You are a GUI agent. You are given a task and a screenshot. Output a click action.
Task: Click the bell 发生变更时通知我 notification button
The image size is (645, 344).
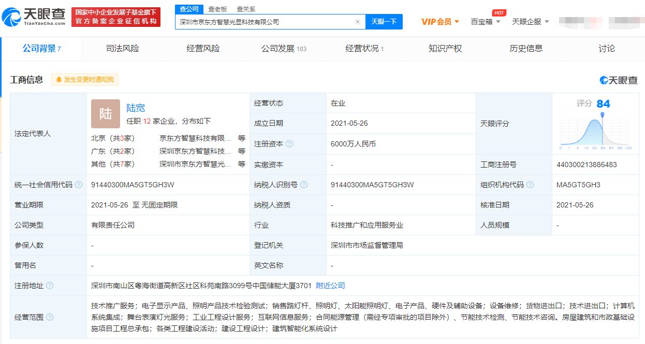click(x=85, y=80)
